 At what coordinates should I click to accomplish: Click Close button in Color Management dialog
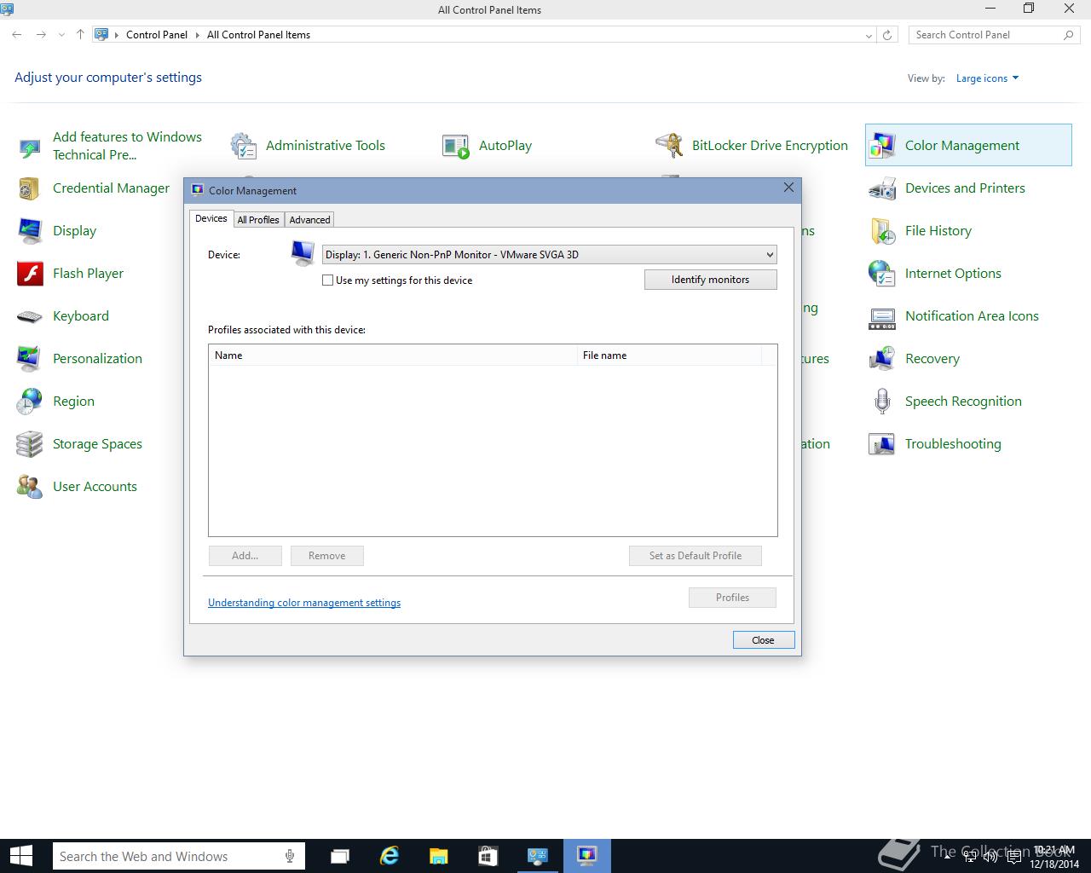pos(763,640)
